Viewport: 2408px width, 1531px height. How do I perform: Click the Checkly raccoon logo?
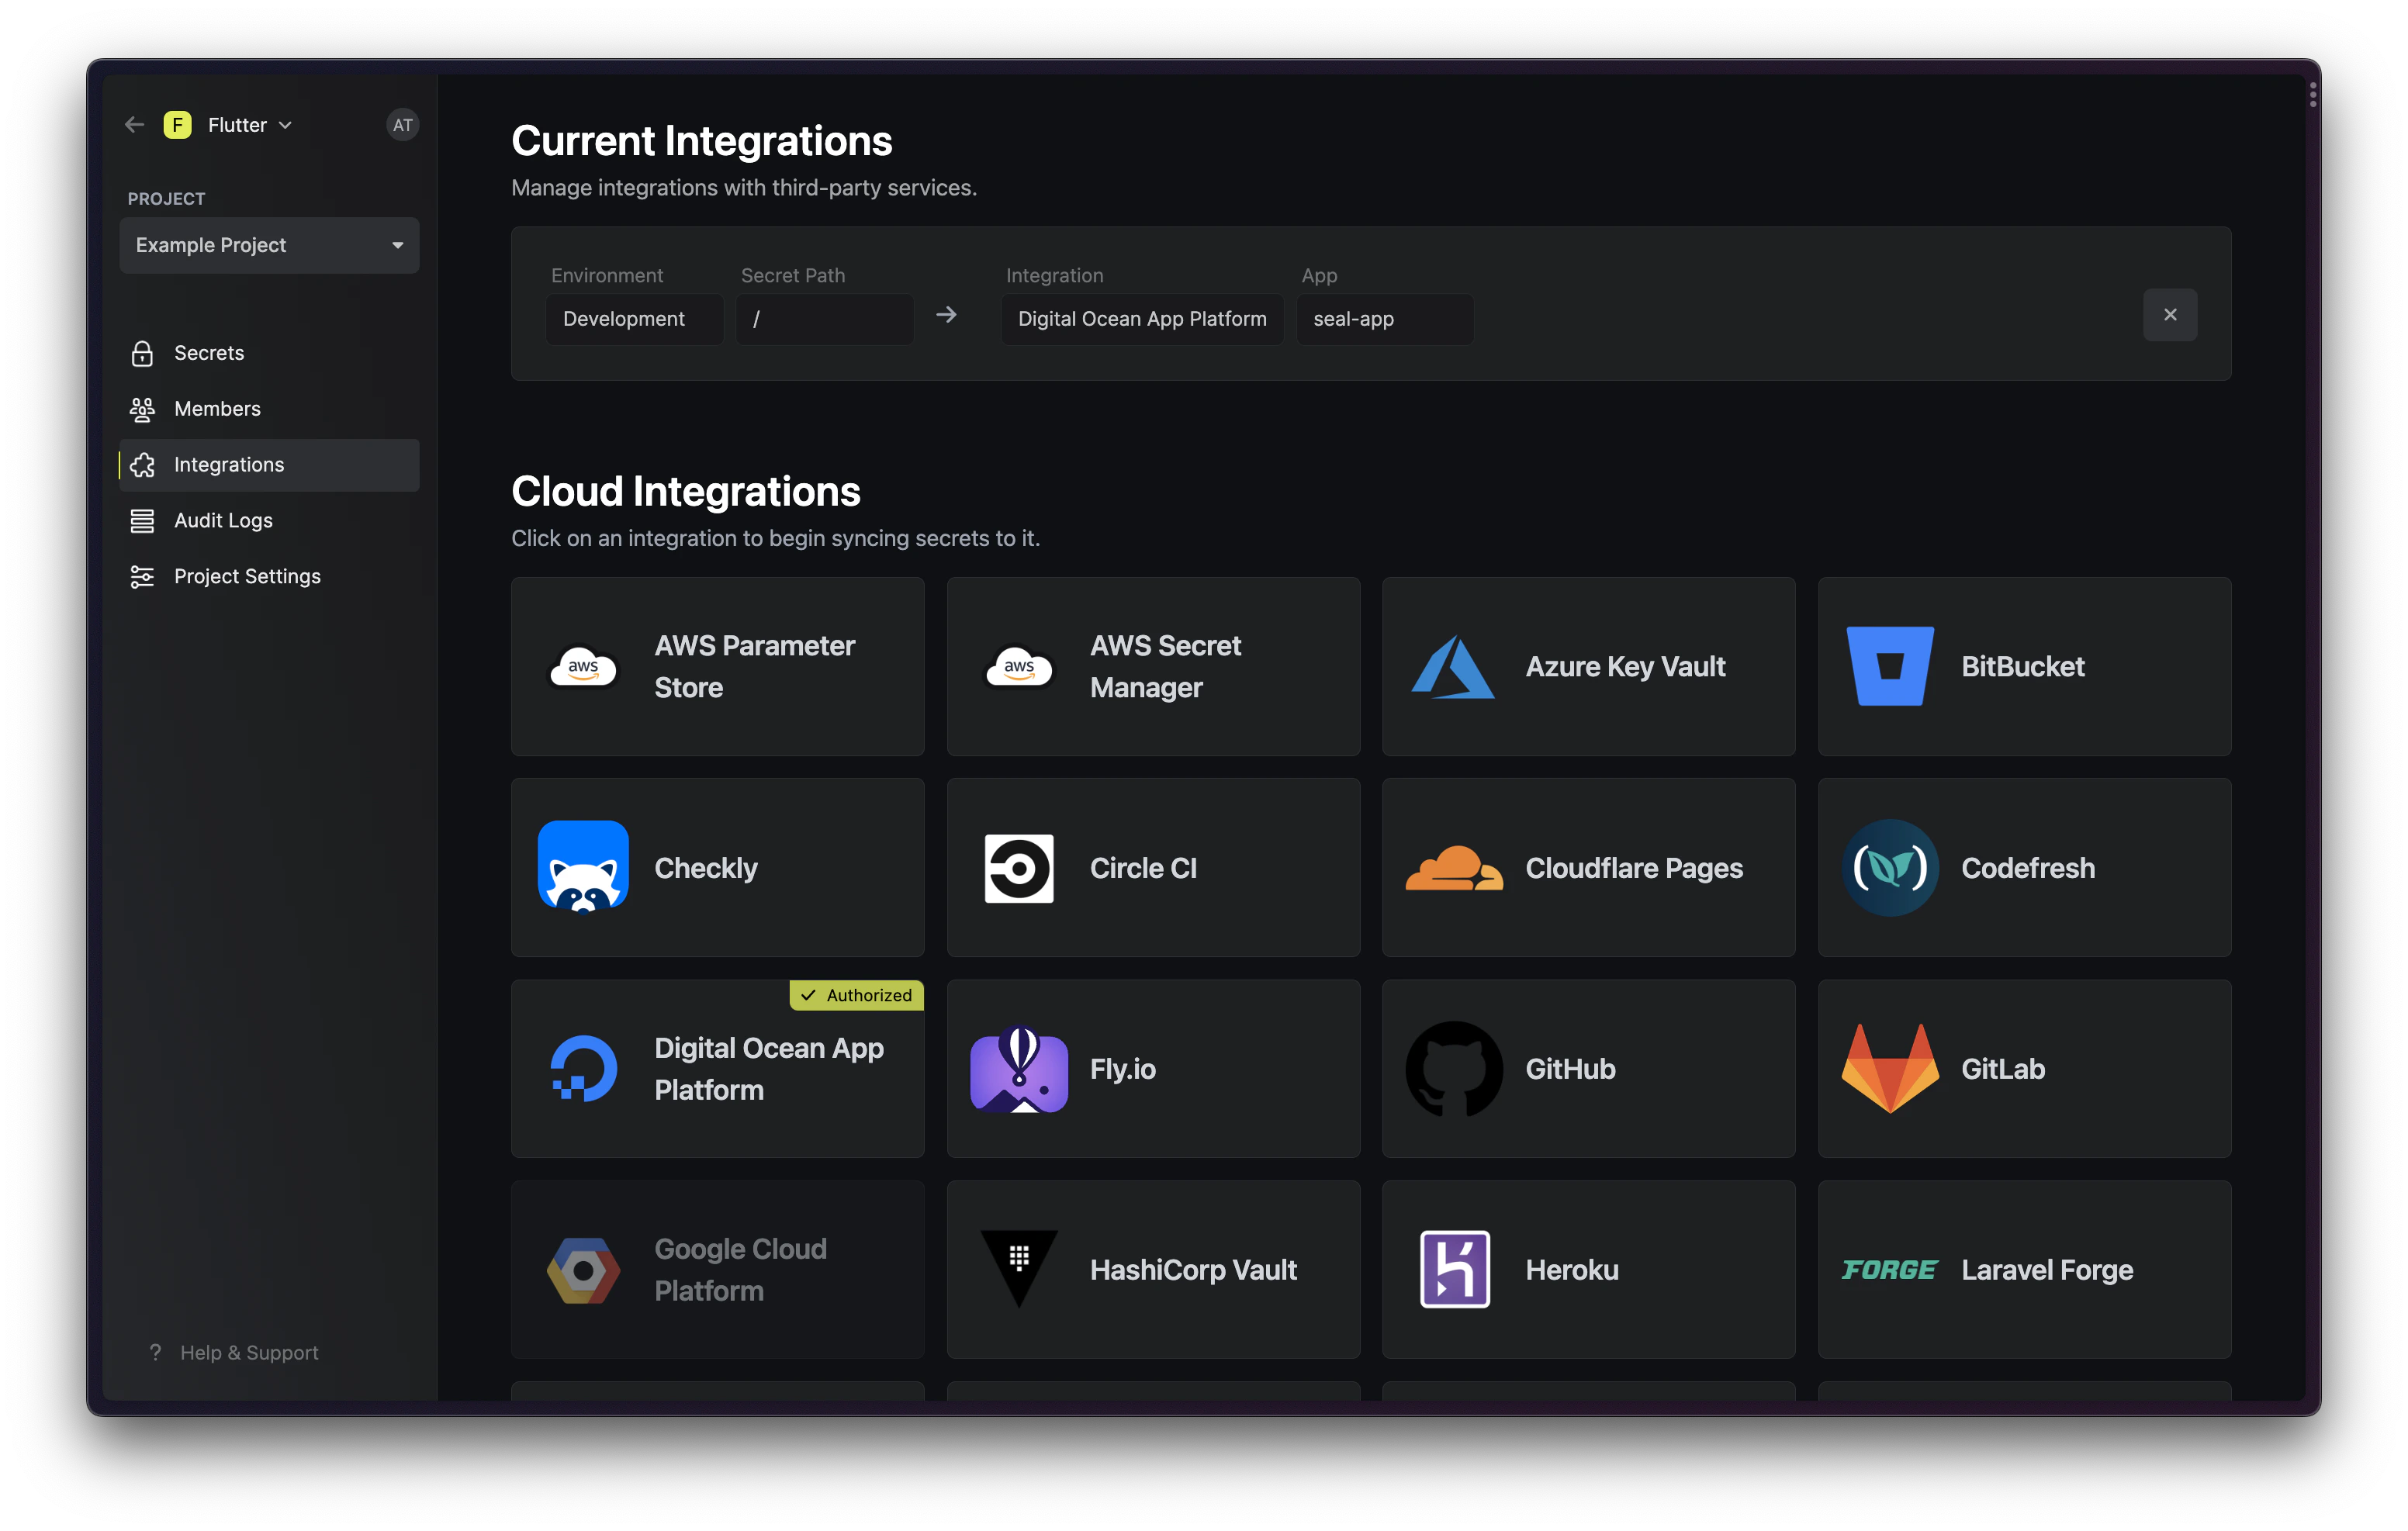[x=583, y=867]
